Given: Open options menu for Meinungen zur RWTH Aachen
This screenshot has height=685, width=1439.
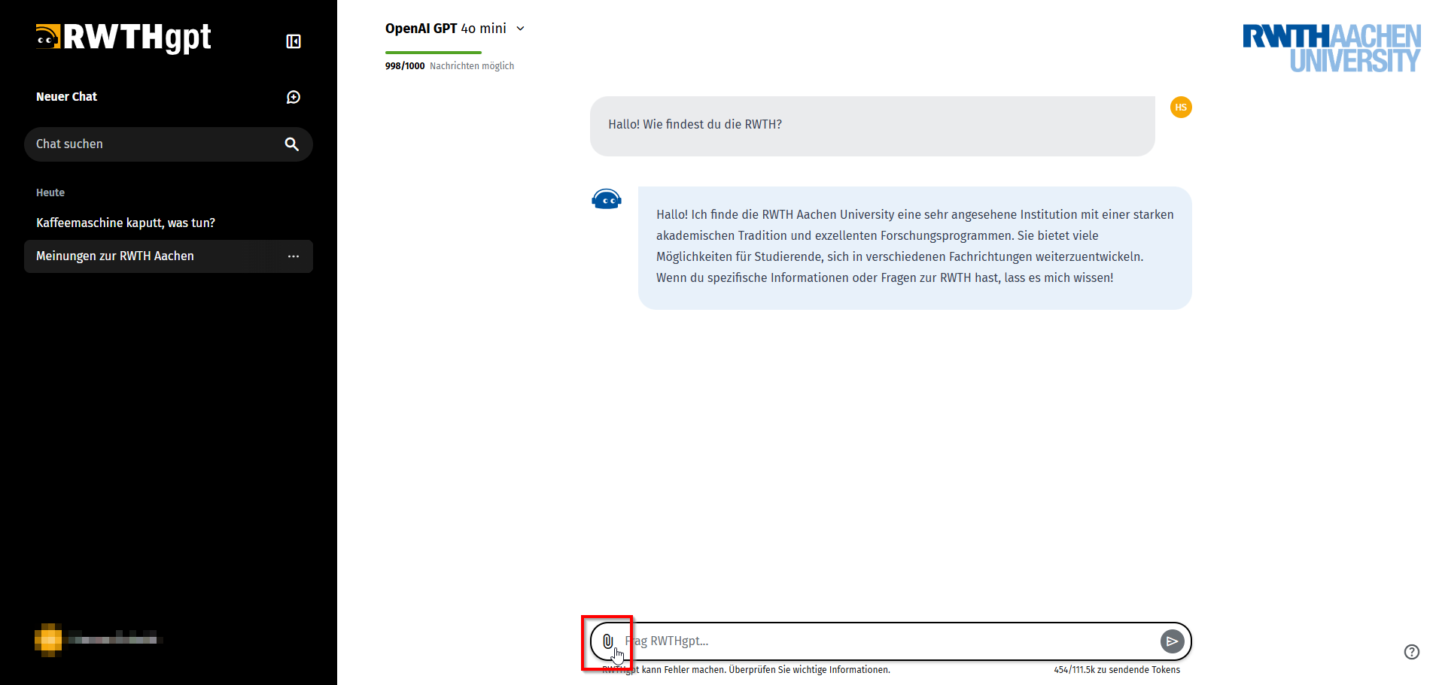Looking at the screenshot, I should (294, 256).
